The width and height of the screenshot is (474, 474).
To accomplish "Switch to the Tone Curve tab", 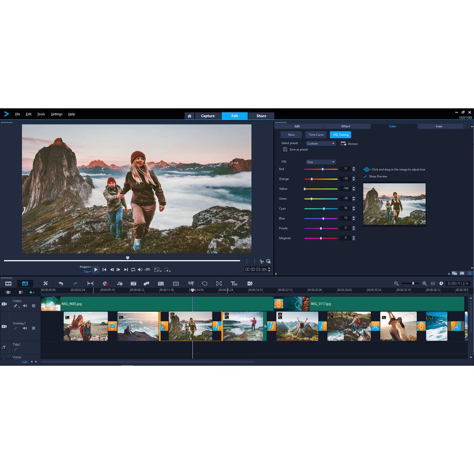I will click(316, 135).
